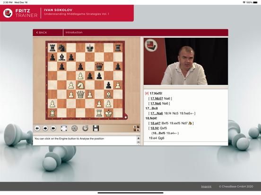
Task: Click the plus button beside the hint text
Action: pyautogui.click(x=138, y=138)
